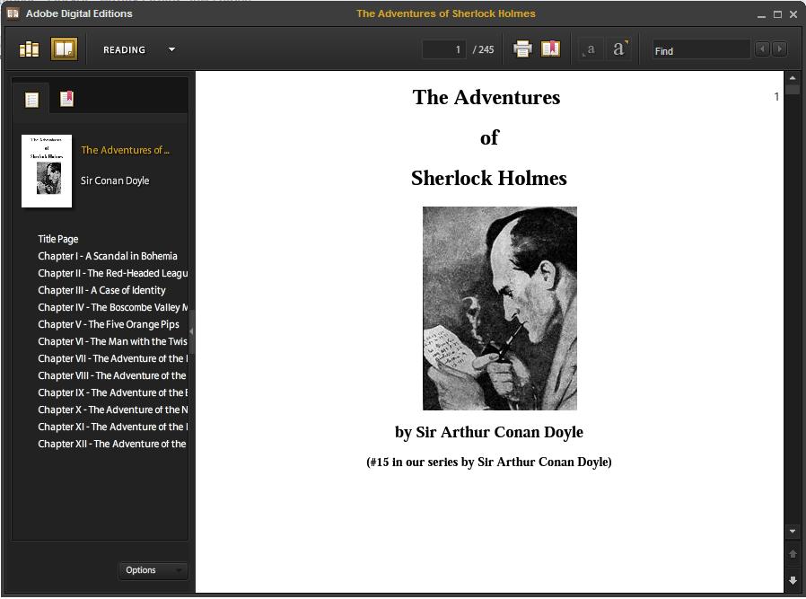Print the book with printer icon
The height and width of the screenshot is (599, 806).
point(522,49)
